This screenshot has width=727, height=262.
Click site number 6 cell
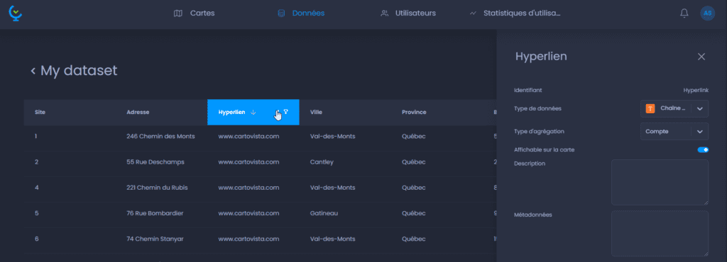click(36, 239)
